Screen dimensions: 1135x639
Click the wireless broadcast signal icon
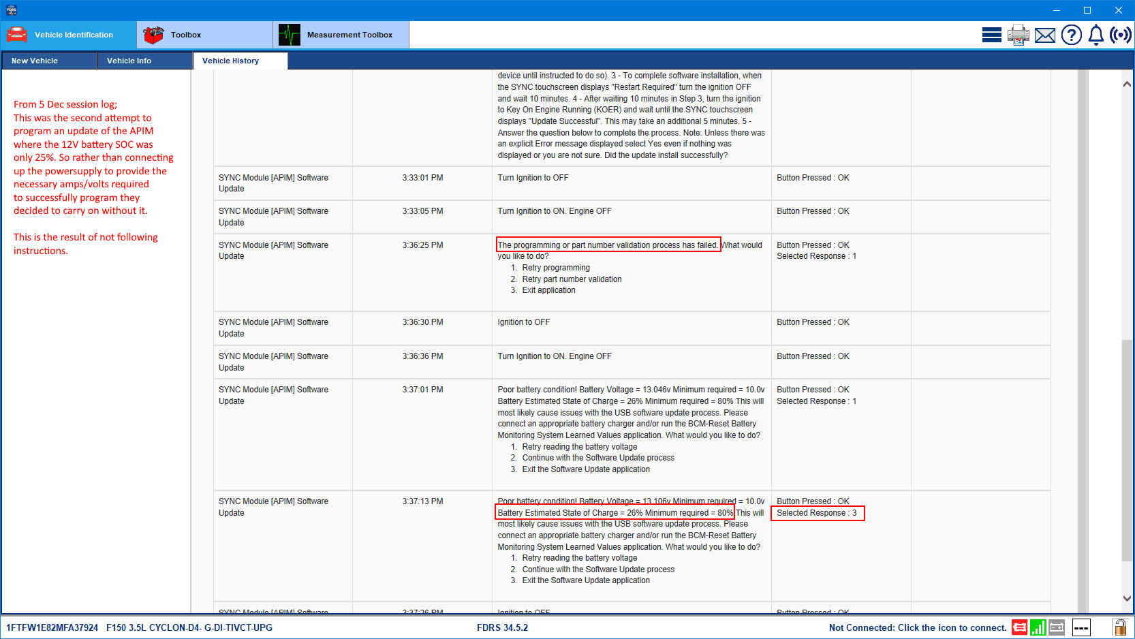coord(1120,35)
